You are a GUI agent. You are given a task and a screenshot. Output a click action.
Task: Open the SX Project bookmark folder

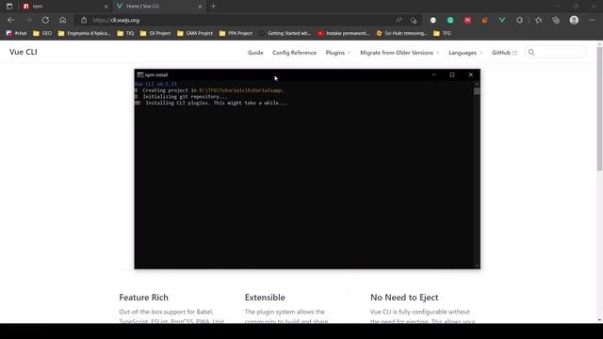(x=155, y=34)
